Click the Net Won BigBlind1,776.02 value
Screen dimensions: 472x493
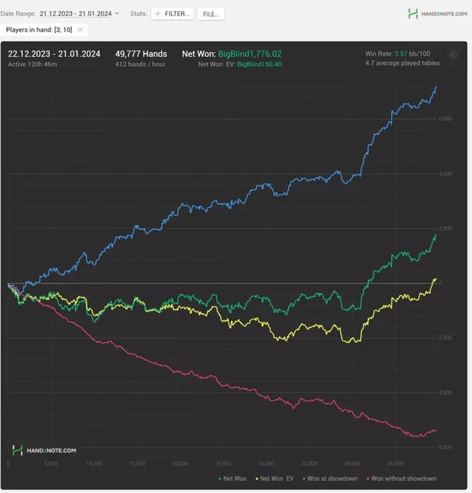[249, 54]
